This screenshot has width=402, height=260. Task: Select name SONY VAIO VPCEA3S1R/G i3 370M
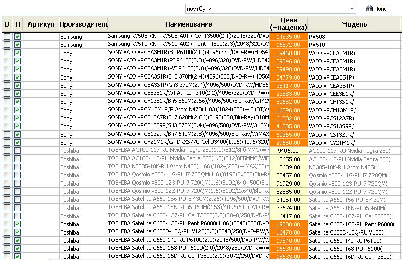coord(188,85)
